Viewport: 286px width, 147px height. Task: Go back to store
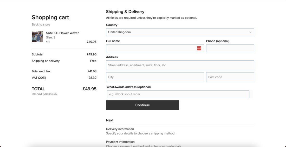point(41,24)
